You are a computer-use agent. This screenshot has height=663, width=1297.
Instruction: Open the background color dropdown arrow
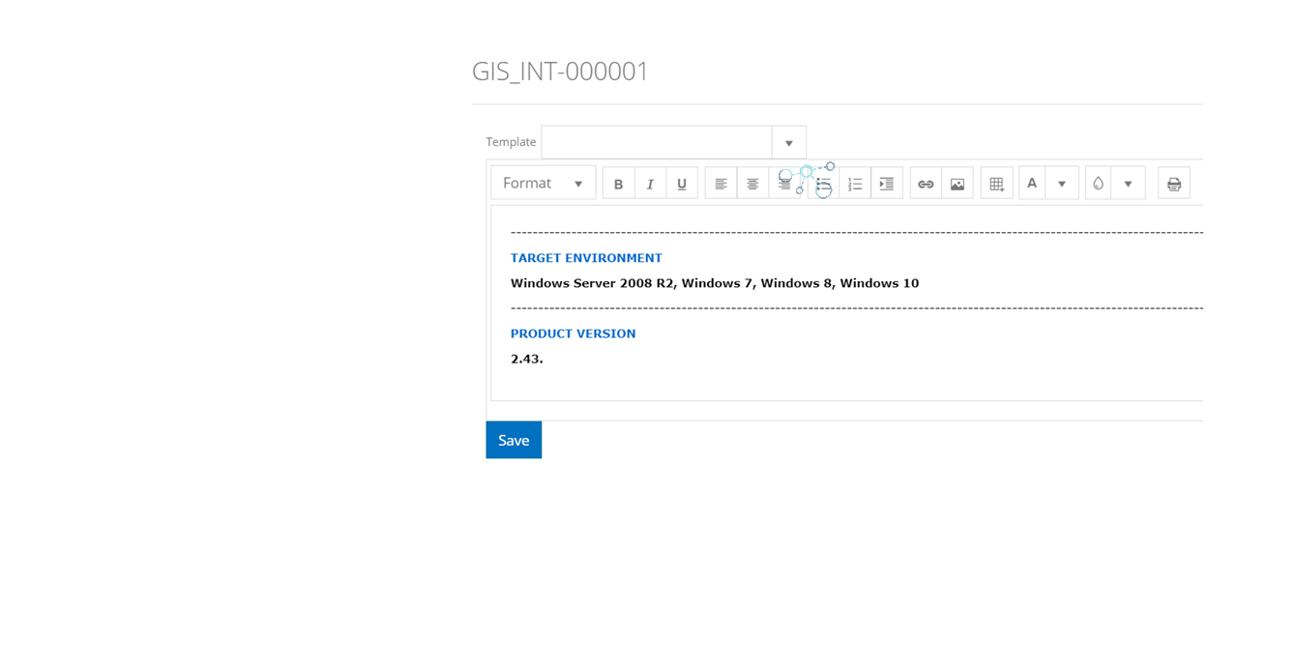click(x=1128, y=184)
